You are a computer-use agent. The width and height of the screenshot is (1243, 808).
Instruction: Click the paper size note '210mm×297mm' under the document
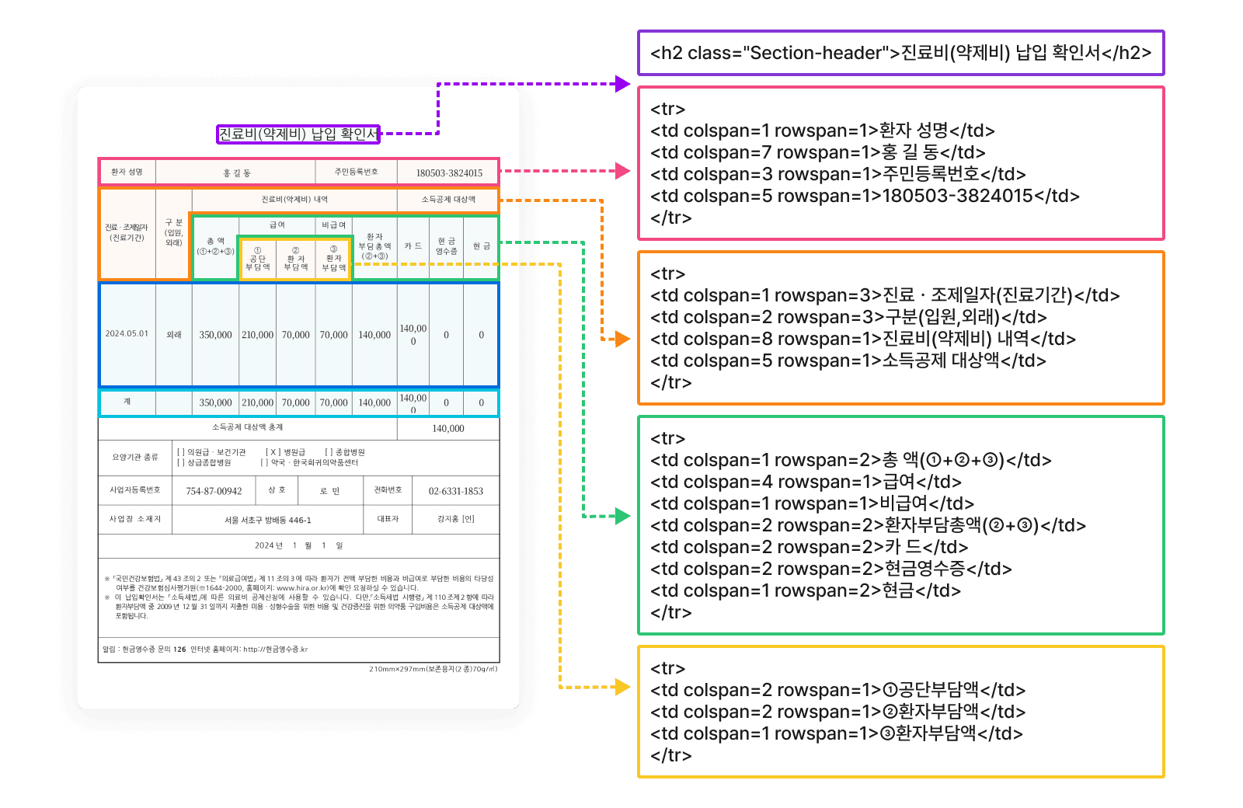433,668
